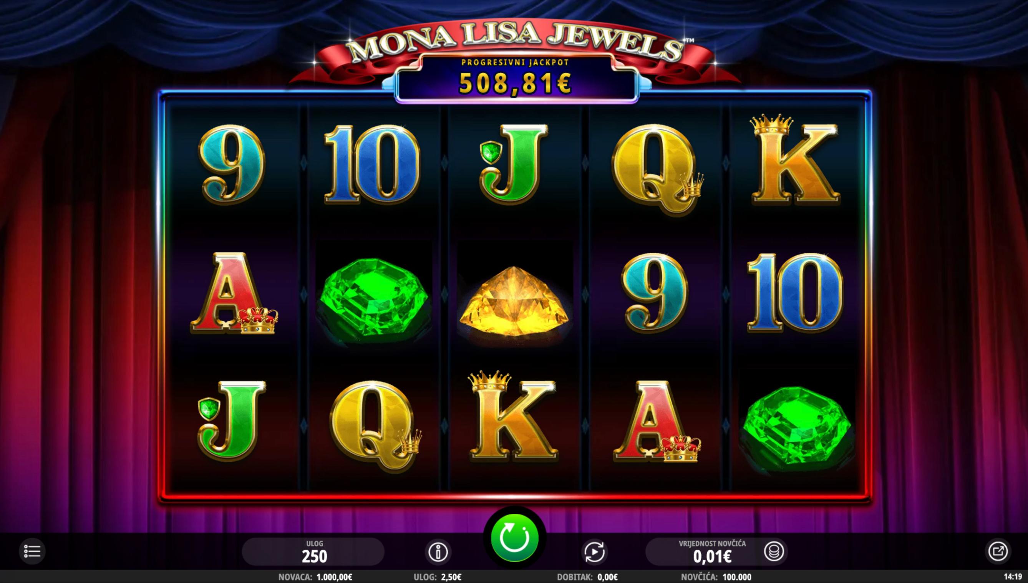Image resolution: width=1028 pixels, height=583 pixels.
Task: Click the exit game icon
Action: point(998,552)
